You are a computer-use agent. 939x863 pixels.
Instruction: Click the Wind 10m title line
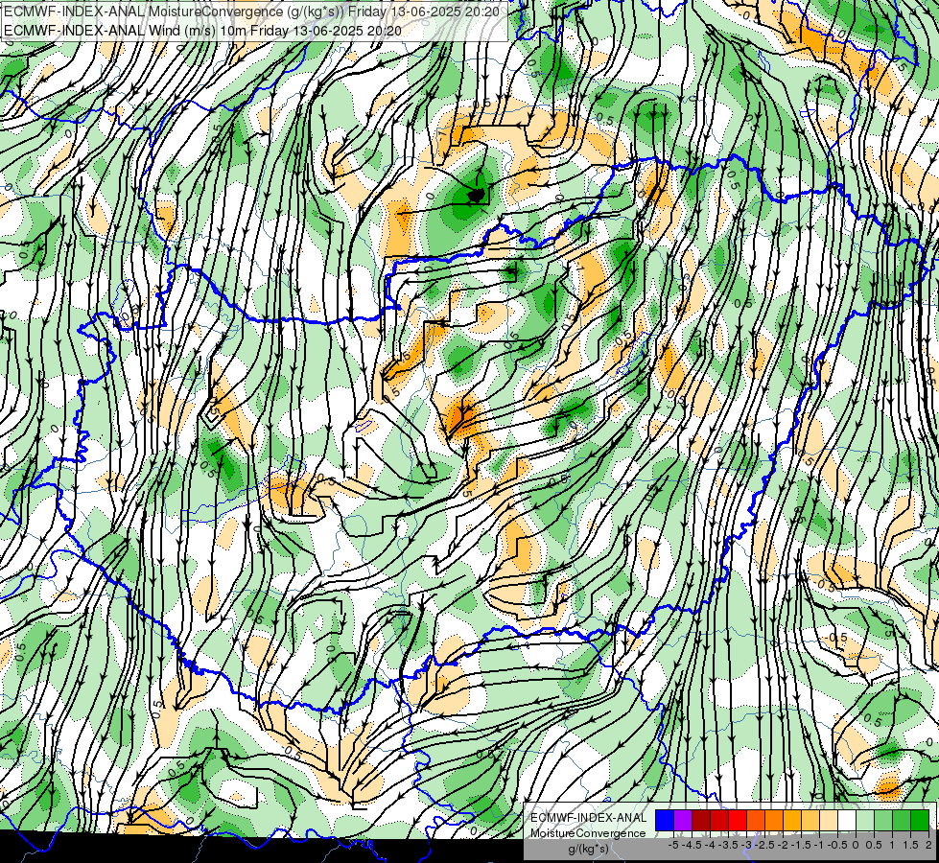tap(202, 31)
